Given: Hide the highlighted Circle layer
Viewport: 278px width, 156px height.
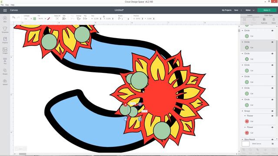Looking at the screenshot, I should (x=272, y=42).
